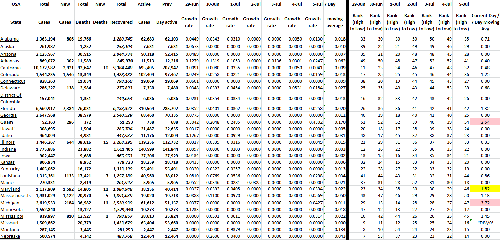Select the 'Day active' header cell
The width and height of the screenshot is (500, 240).
167,22
